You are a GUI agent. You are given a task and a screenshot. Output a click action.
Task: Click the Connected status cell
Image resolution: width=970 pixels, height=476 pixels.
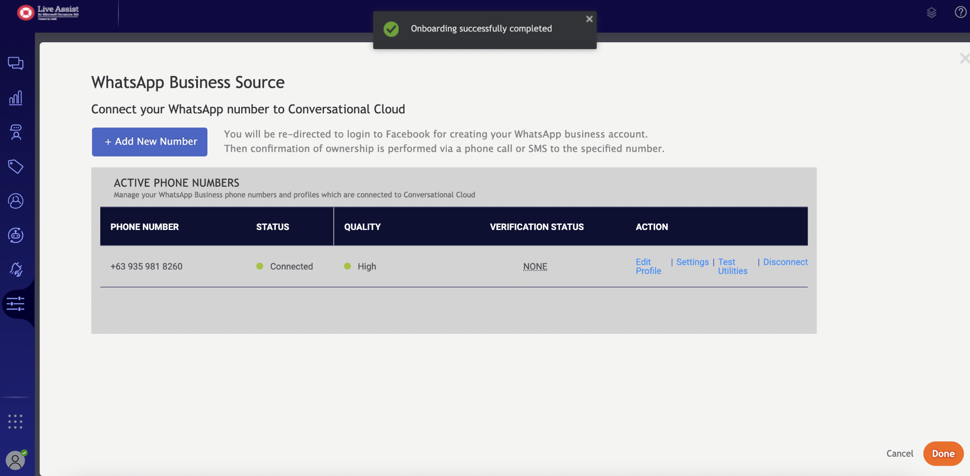point(284,266)
